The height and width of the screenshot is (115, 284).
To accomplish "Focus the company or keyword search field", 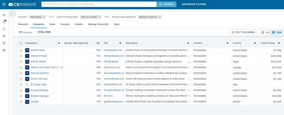I will pos(99,4).
